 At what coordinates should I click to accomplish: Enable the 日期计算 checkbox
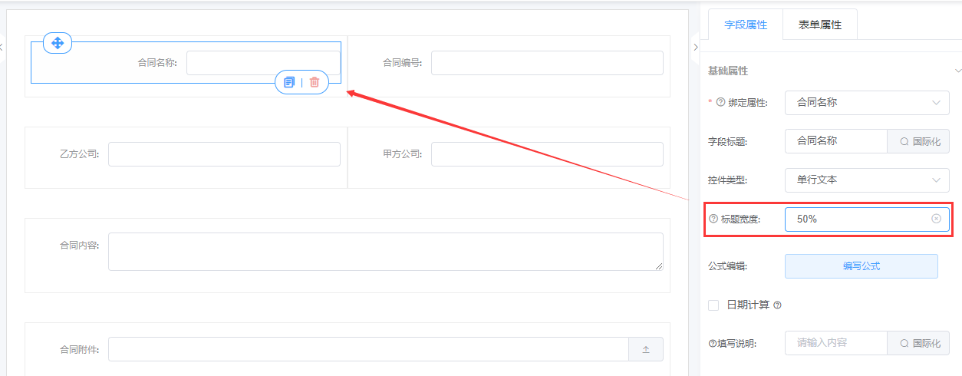tap(713, 305)
